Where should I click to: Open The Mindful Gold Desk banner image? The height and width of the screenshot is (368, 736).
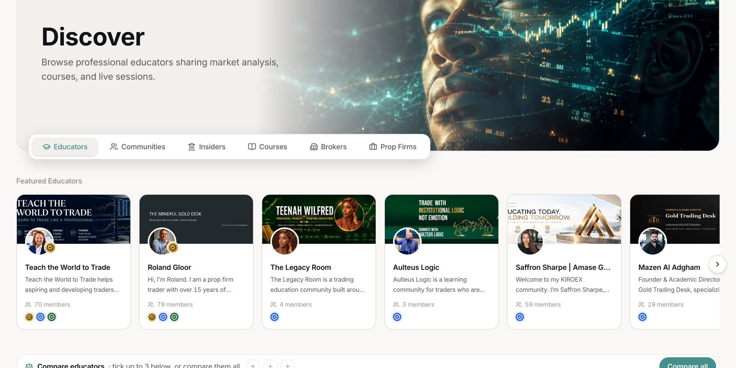(x=196, y=219)
